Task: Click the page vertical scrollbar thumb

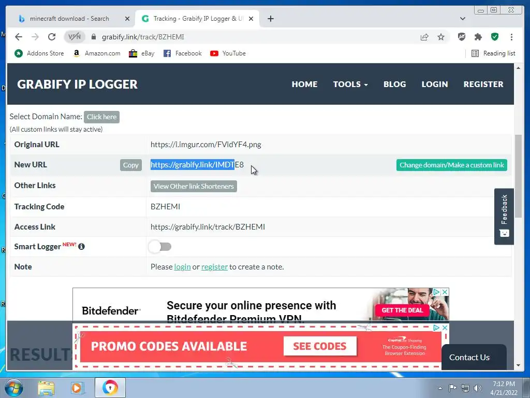Action: pyautogui.click(x=518, y=176)
